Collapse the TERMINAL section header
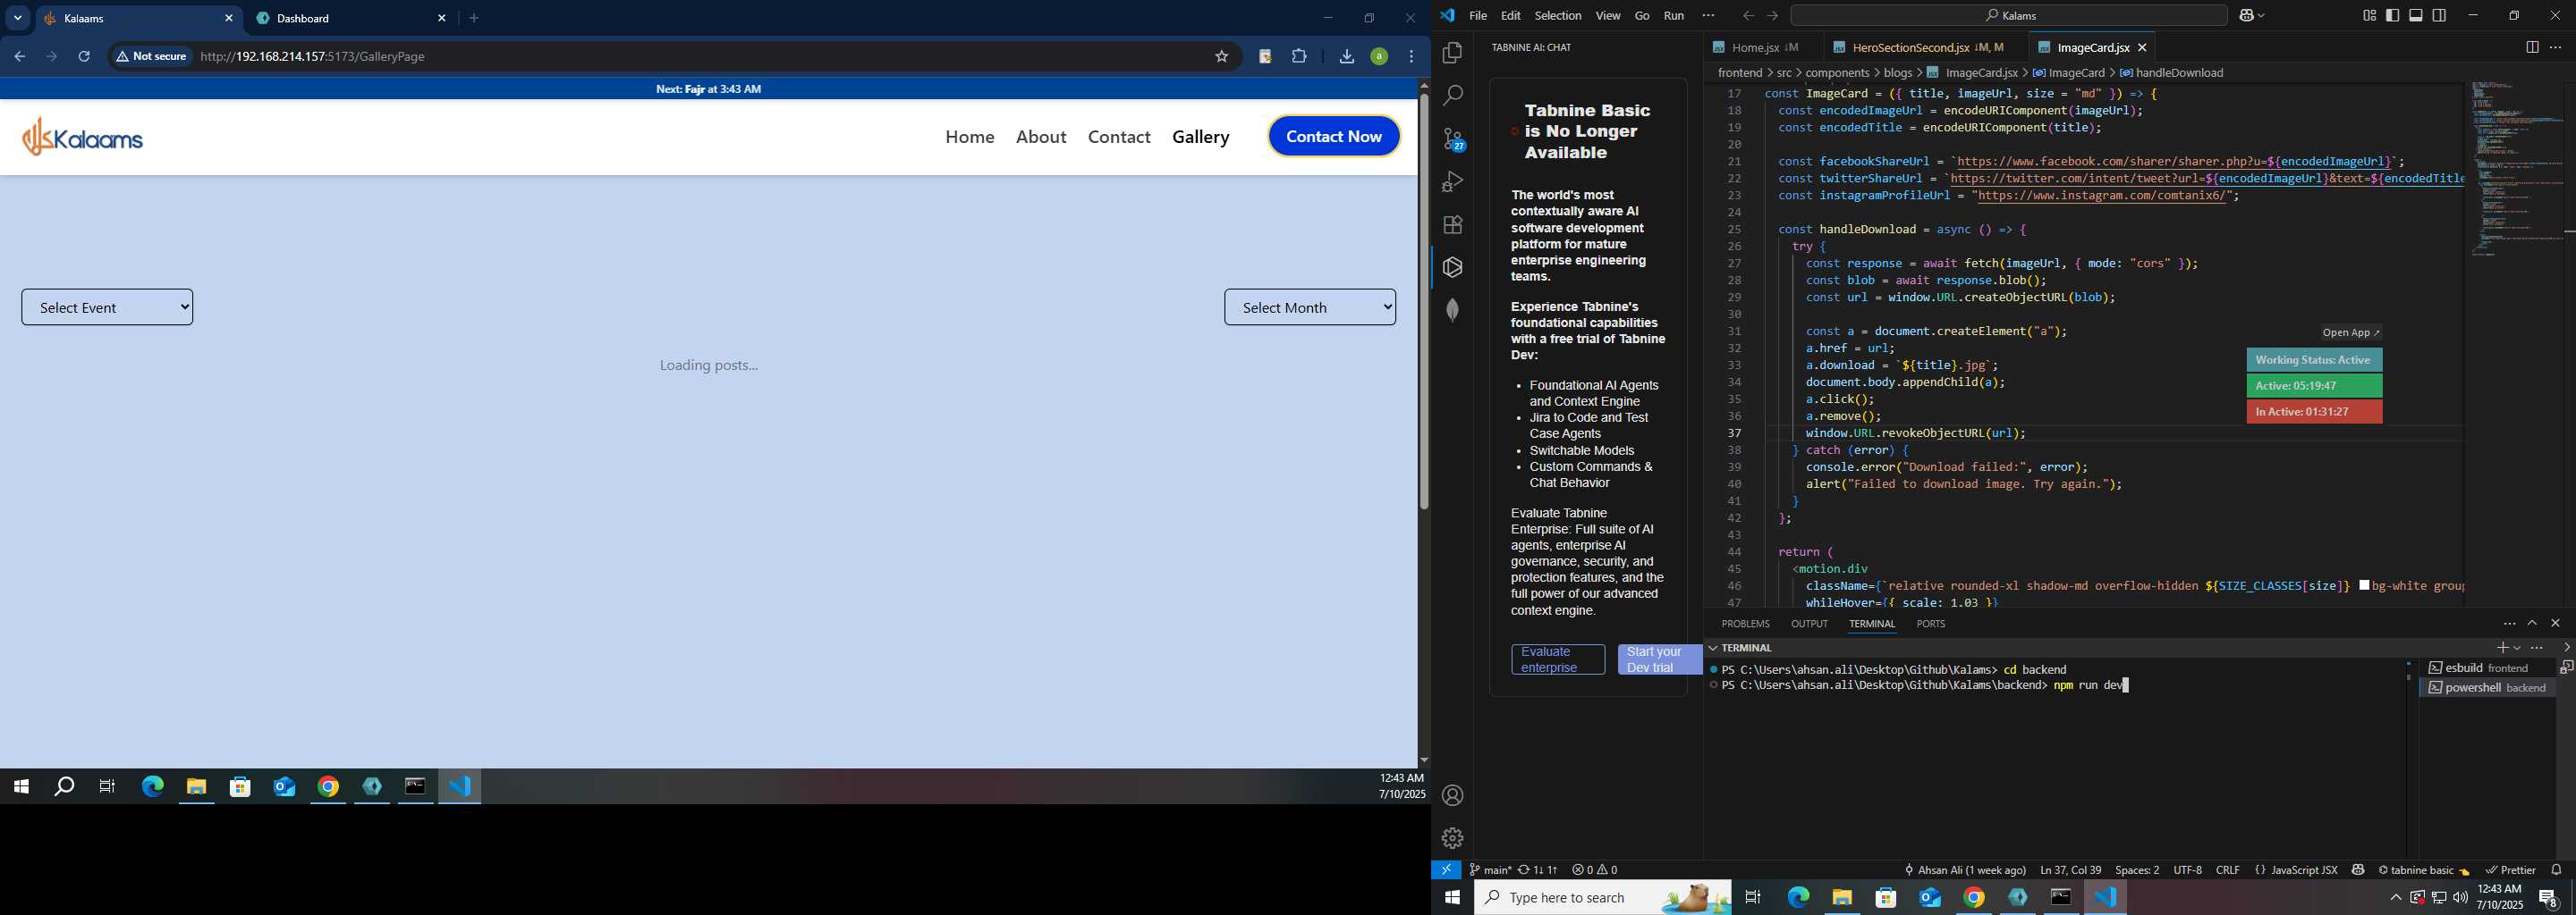The width and height of the screenshot is (2576, 915). pos(1713,649)
